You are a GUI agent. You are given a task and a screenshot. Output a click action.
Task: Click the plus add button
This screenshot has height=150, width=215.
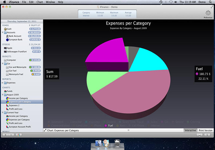click(5, 135)
